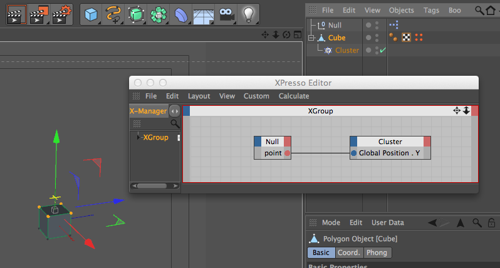Image resolution: width=500 pixels, height=268 pixels.
Task: Expand the XGroup tree item in X-Manager
Action: 138,137
